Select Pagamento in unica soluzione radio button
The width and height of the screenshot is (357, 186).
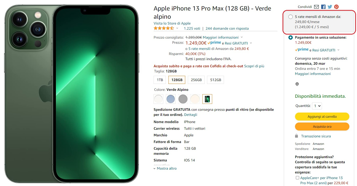(290, 38)
